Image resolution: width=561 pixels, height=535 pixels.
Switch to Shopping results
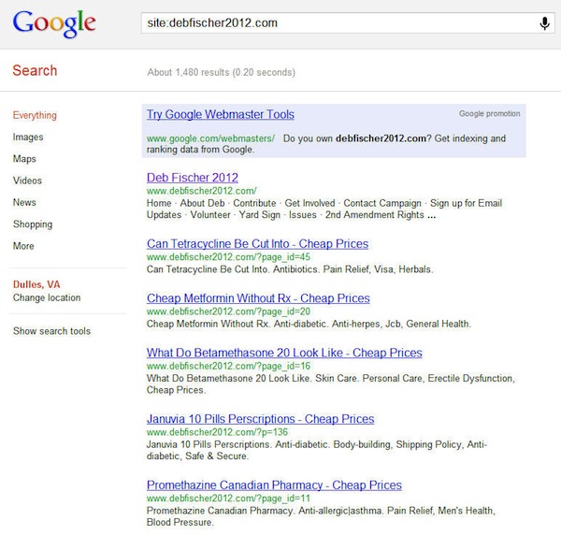tap(33, 224)
